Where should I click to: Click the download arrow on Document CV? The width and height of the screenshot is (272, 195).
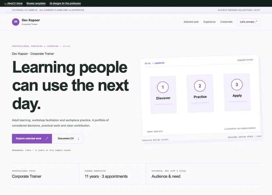79,138
